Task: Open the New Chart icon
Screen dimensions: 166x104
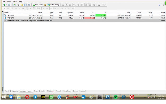Action: click(x=4, y=5)
